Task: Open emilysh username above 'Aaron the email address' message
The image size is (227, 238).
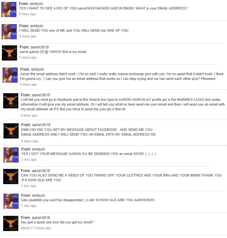Action: coord(38,69)
